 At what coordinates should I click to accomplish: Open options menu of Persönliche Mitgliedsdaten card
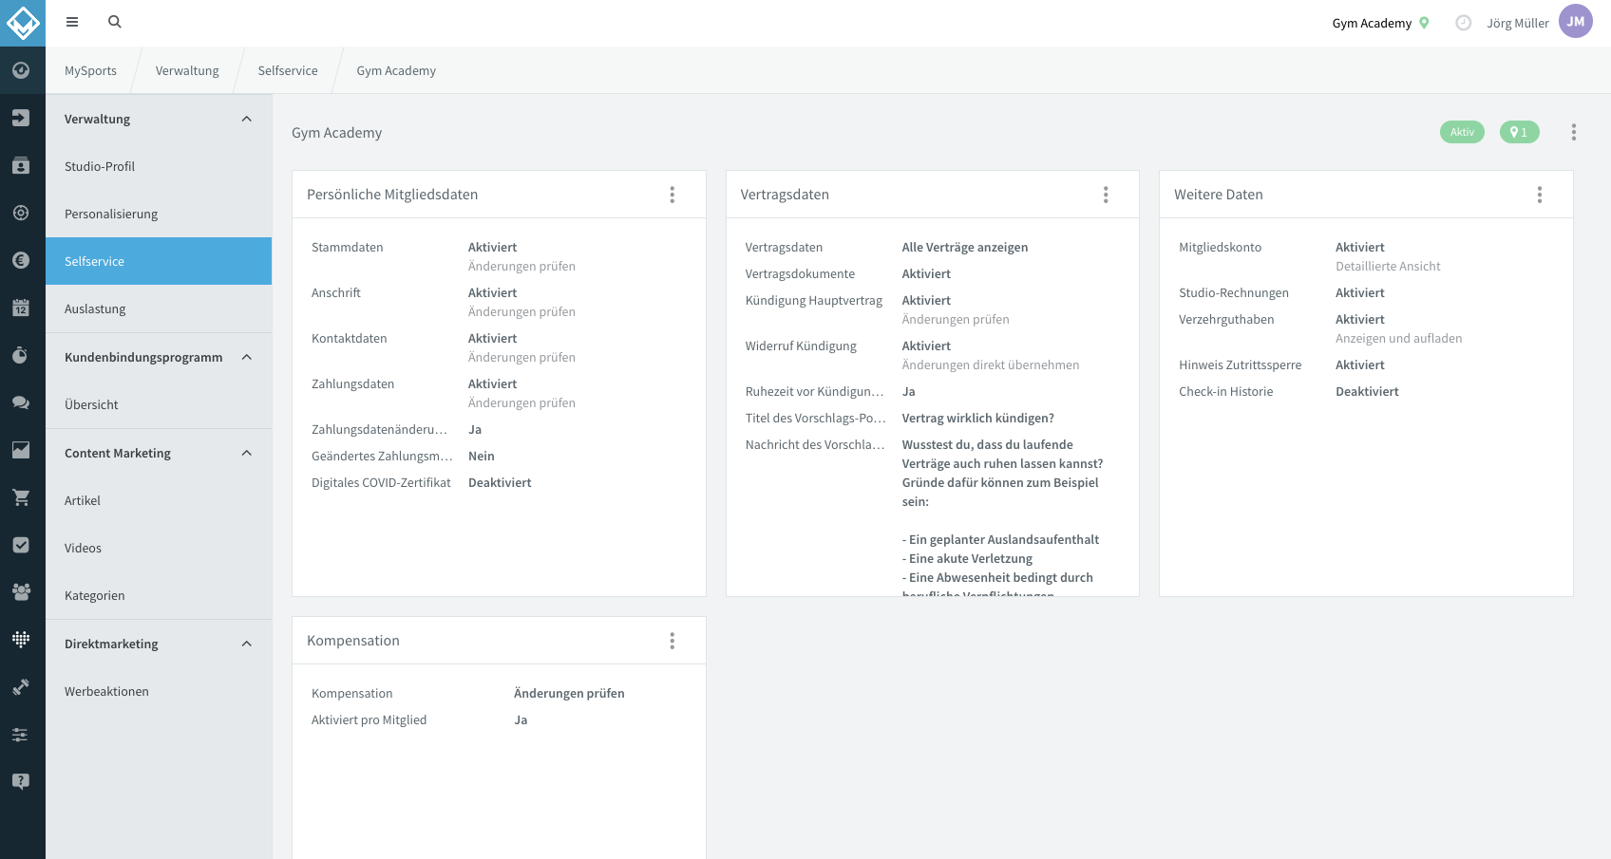673,195
